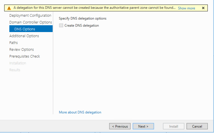Screen dimensions: 214x133
Task: Enable the Create DNS delegation checkbox
Action: coord(61,25)
